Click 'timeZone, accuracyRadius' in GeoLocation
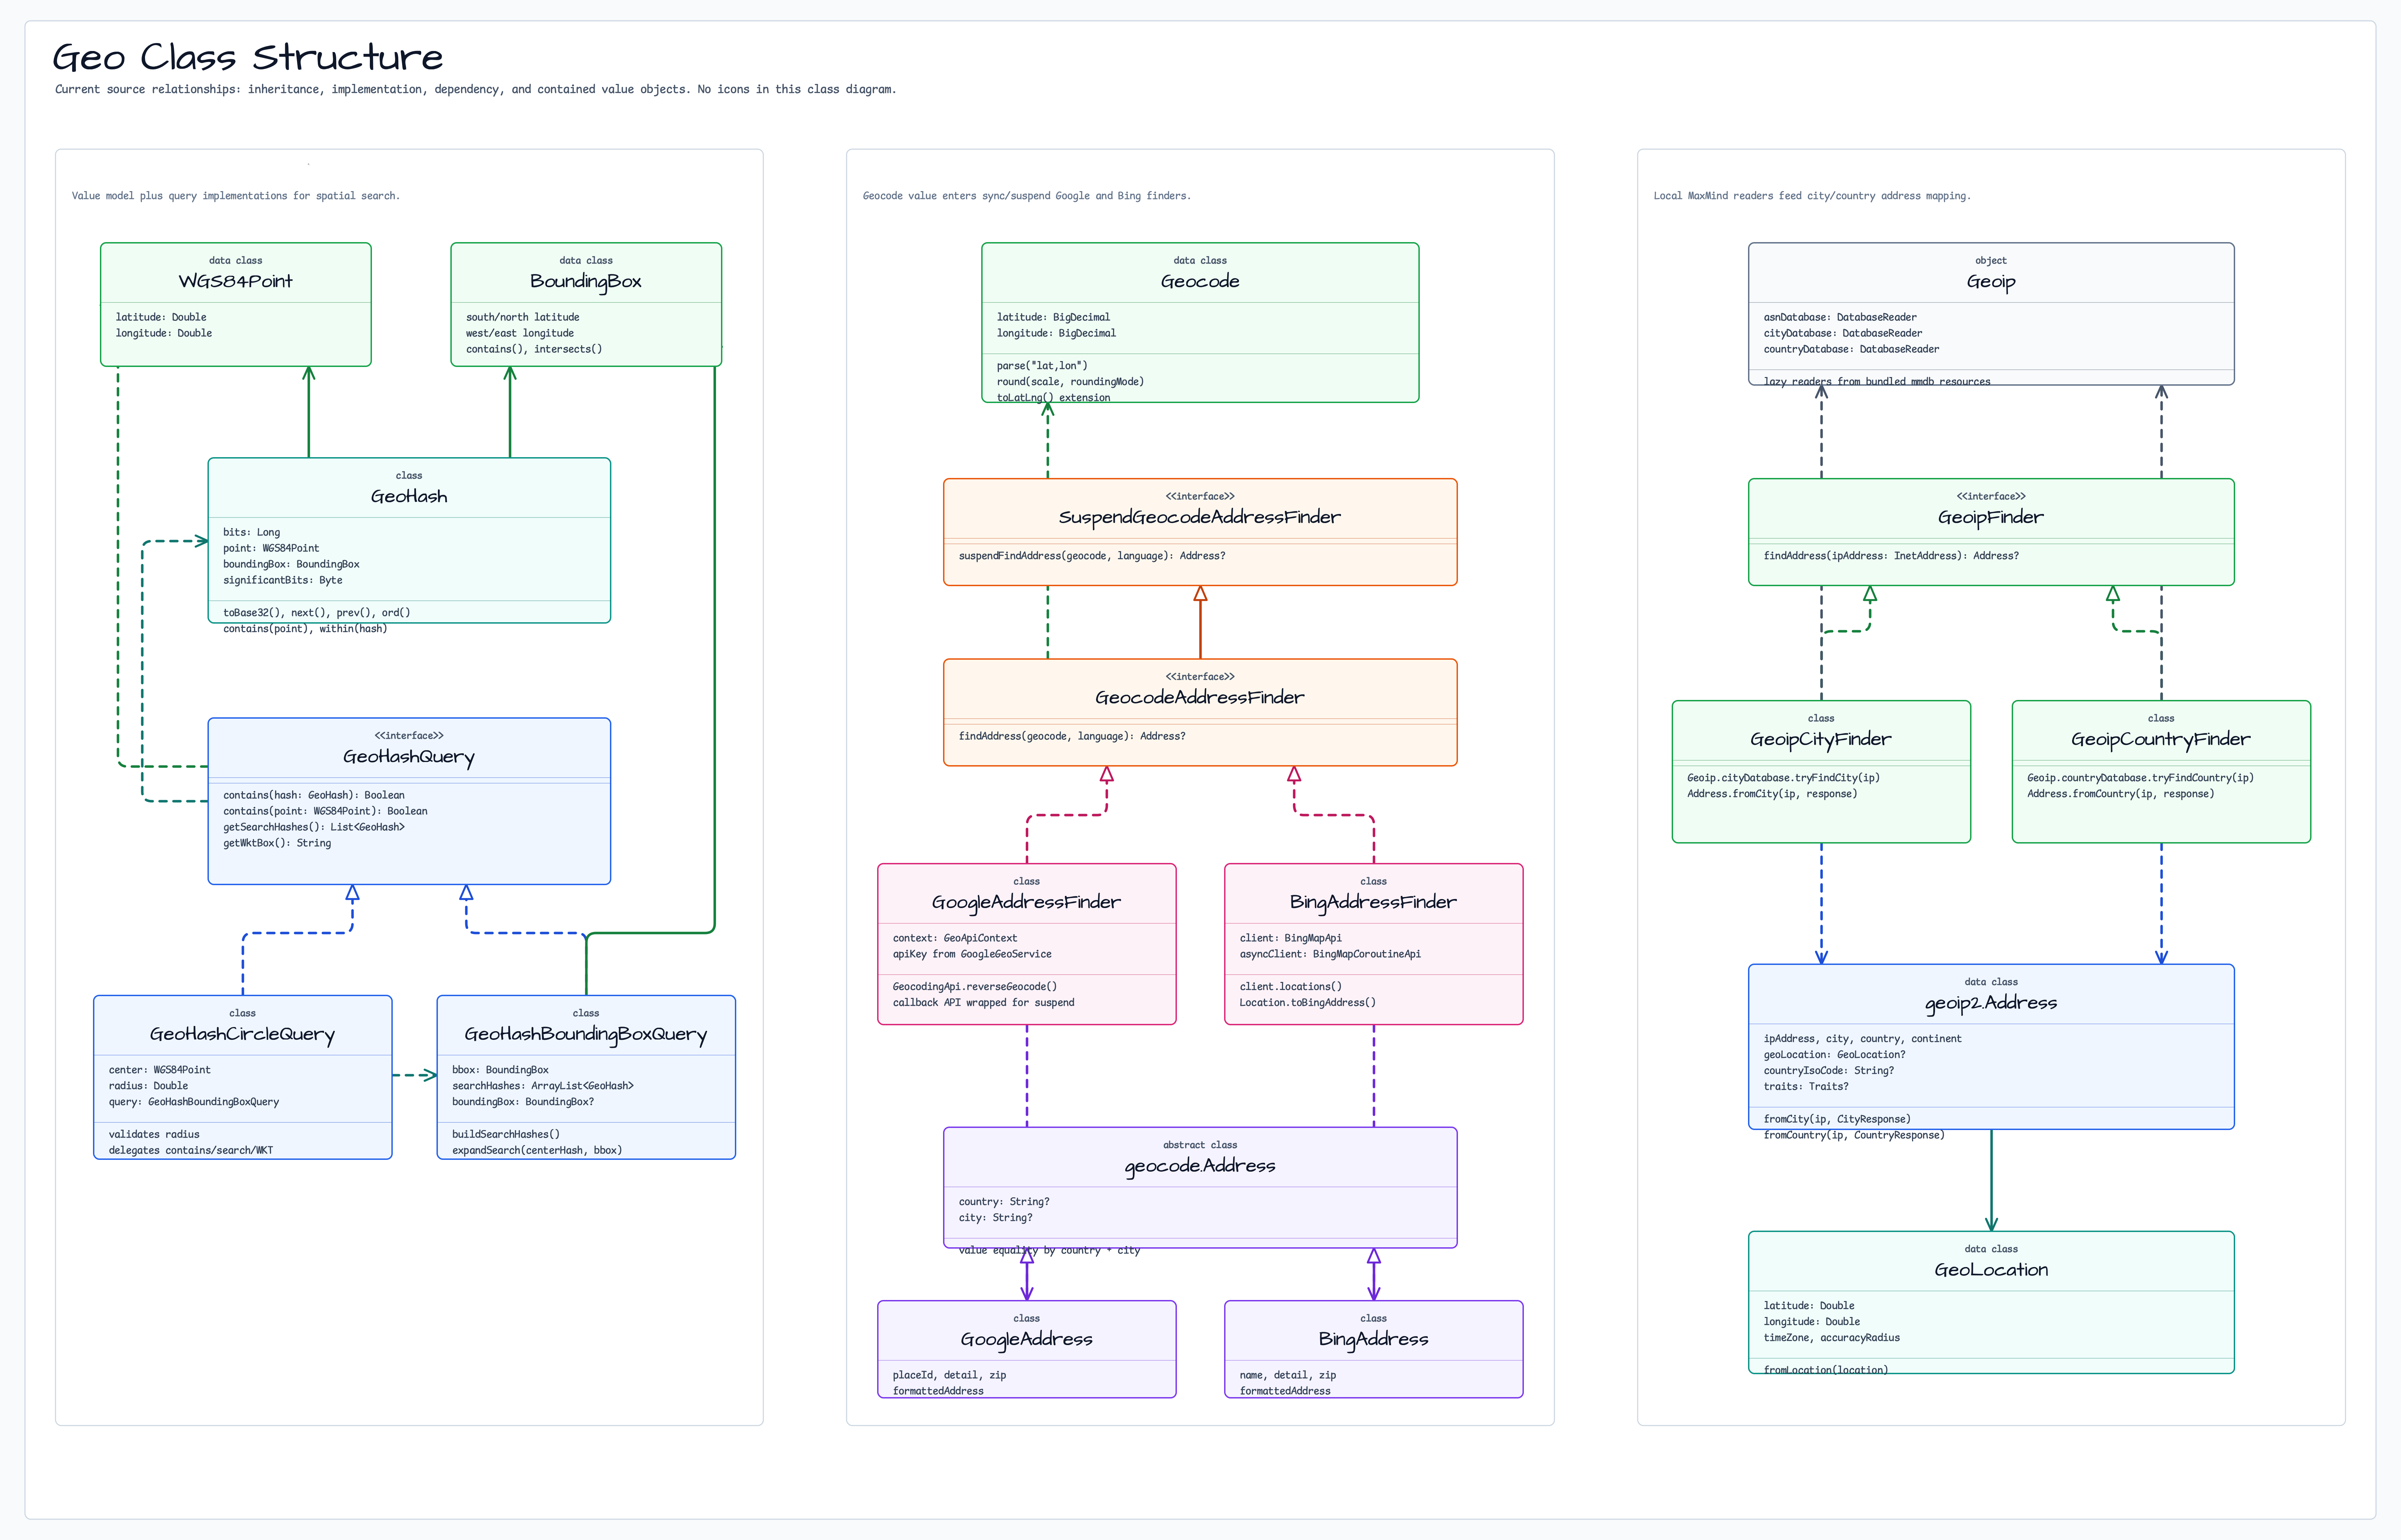 coord(1832,1338)
